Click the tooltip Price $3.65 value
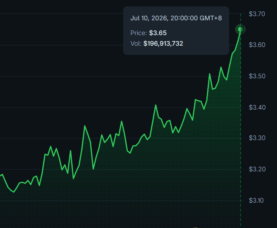The image size is (277, 228). 158,33
